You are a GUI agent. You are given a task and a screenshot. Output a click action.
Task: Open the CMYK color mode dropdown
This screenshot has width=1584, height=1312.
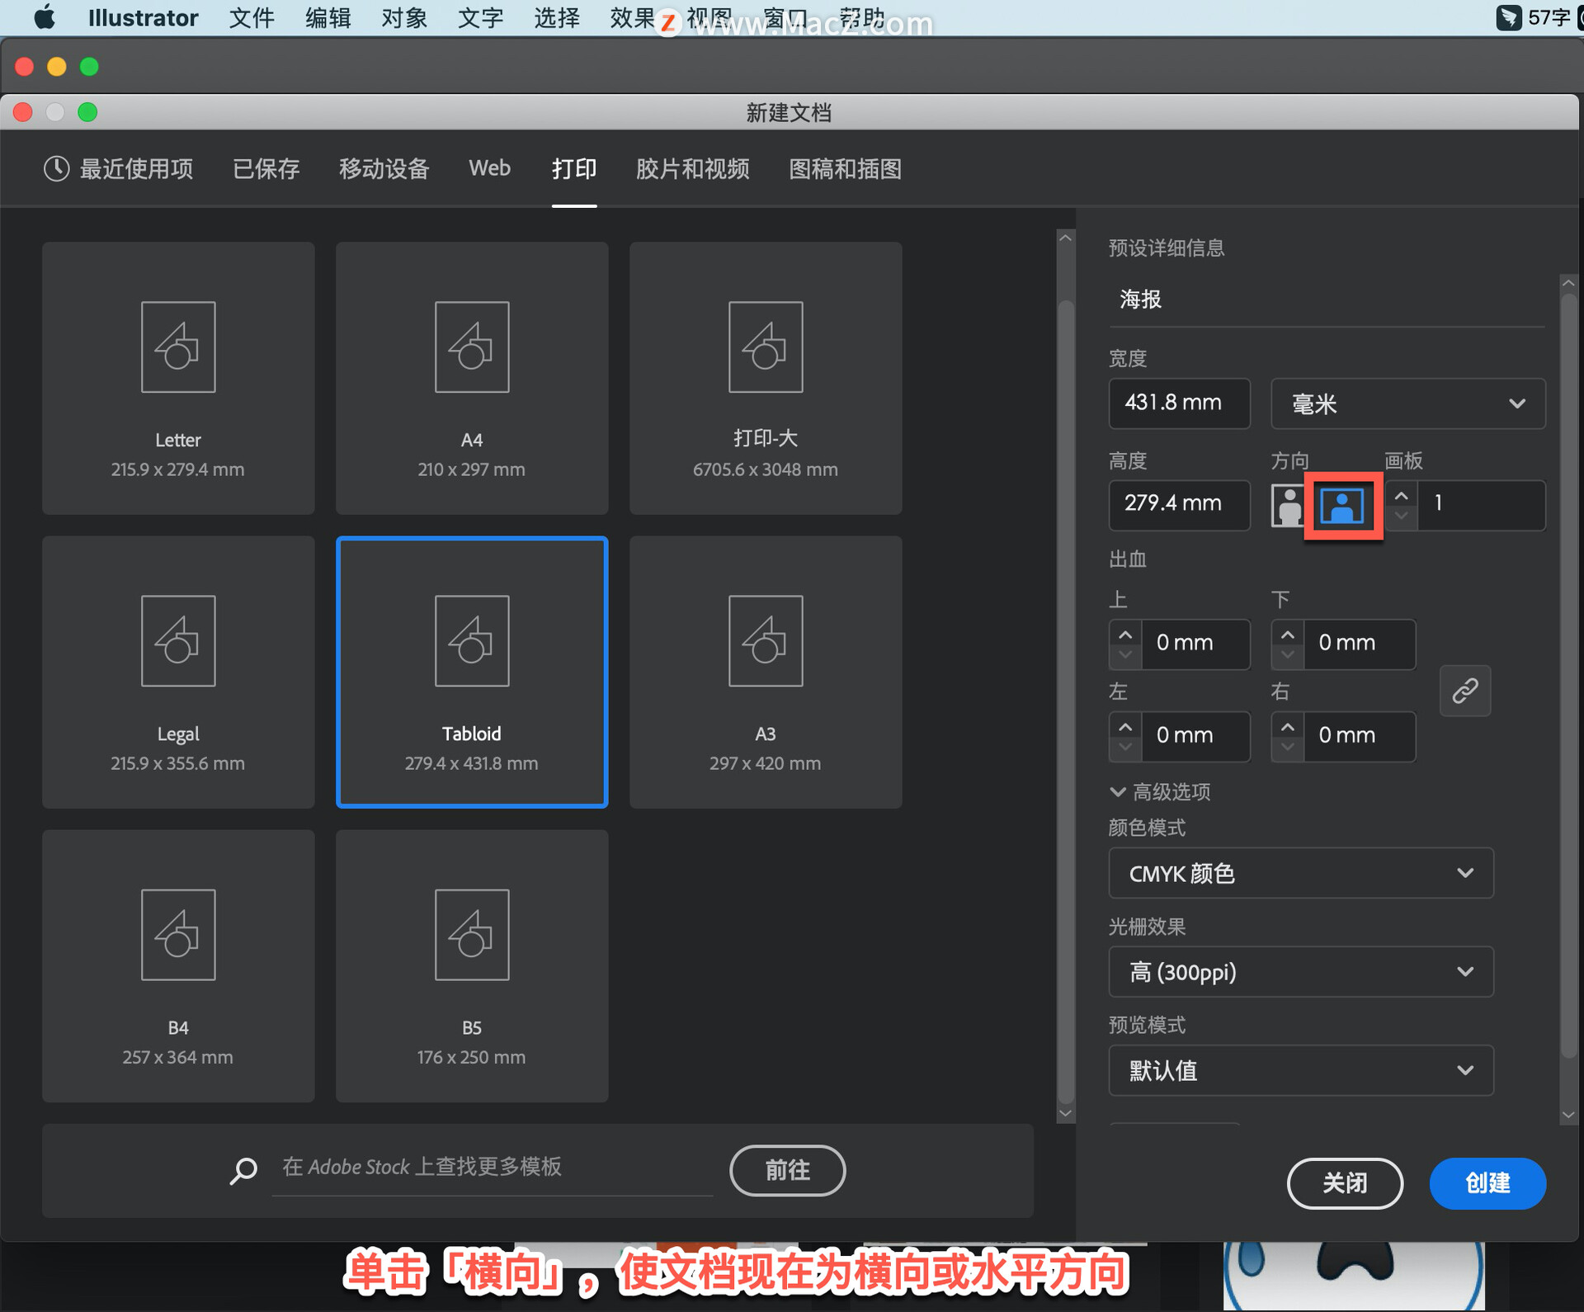pyautogui.click(x=1300, y=873)
